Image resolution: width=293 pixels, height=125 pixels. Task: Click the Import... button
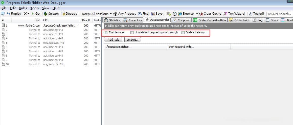133,40
